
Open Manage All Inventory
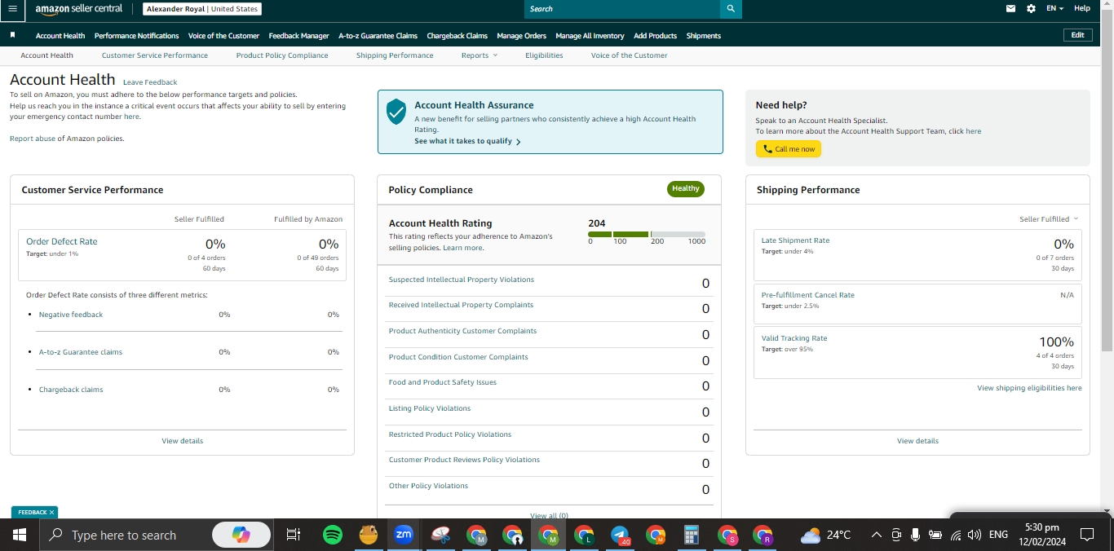point(590,36)
